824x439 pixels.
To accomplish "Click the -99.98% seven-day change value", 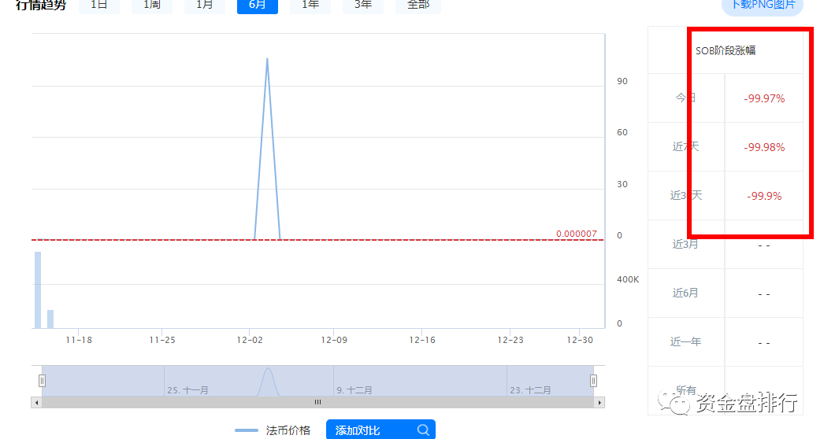I will 764,147.
